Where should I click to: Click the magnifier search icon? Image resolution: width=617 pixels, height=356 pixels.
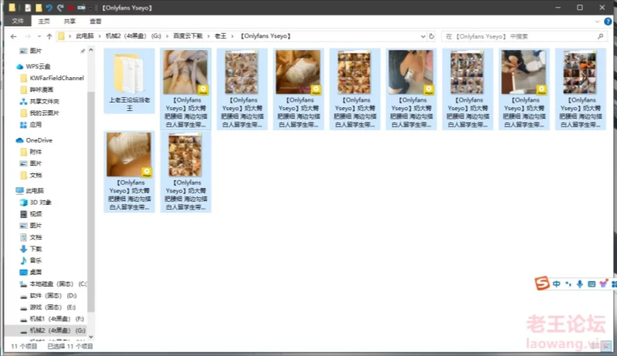pos(600,36)
